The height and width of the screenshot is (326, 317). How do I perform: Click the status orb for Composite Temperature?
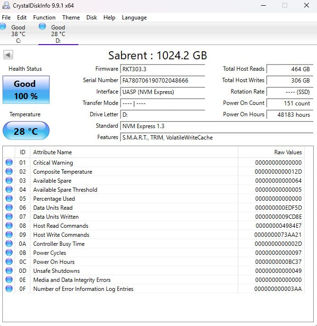[9, 171]
